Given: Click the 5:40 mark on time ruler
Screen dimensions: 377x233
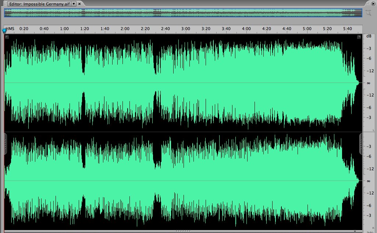Looking at the screenshot, I should point(348,29).
